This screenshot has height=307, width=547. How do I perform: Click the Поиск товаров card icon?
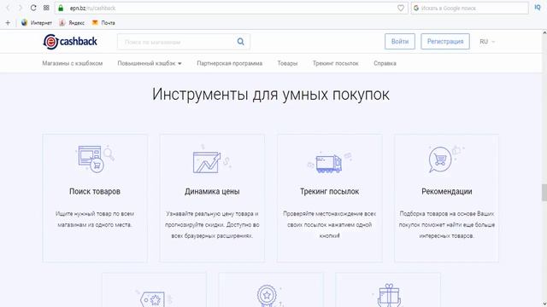(95, 159)
